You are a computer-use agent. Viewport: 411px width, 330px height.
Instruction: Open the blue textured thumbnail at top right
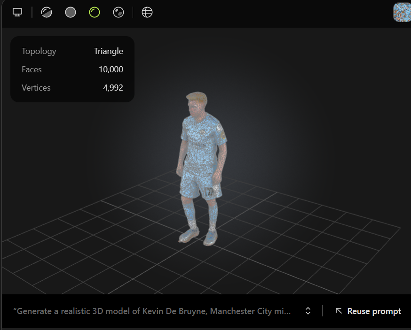(402, 12)
